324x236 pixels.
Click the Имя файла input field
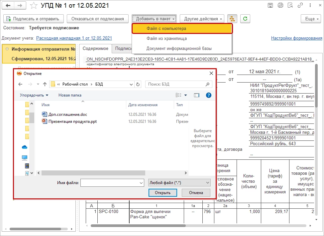pos(112,183)
